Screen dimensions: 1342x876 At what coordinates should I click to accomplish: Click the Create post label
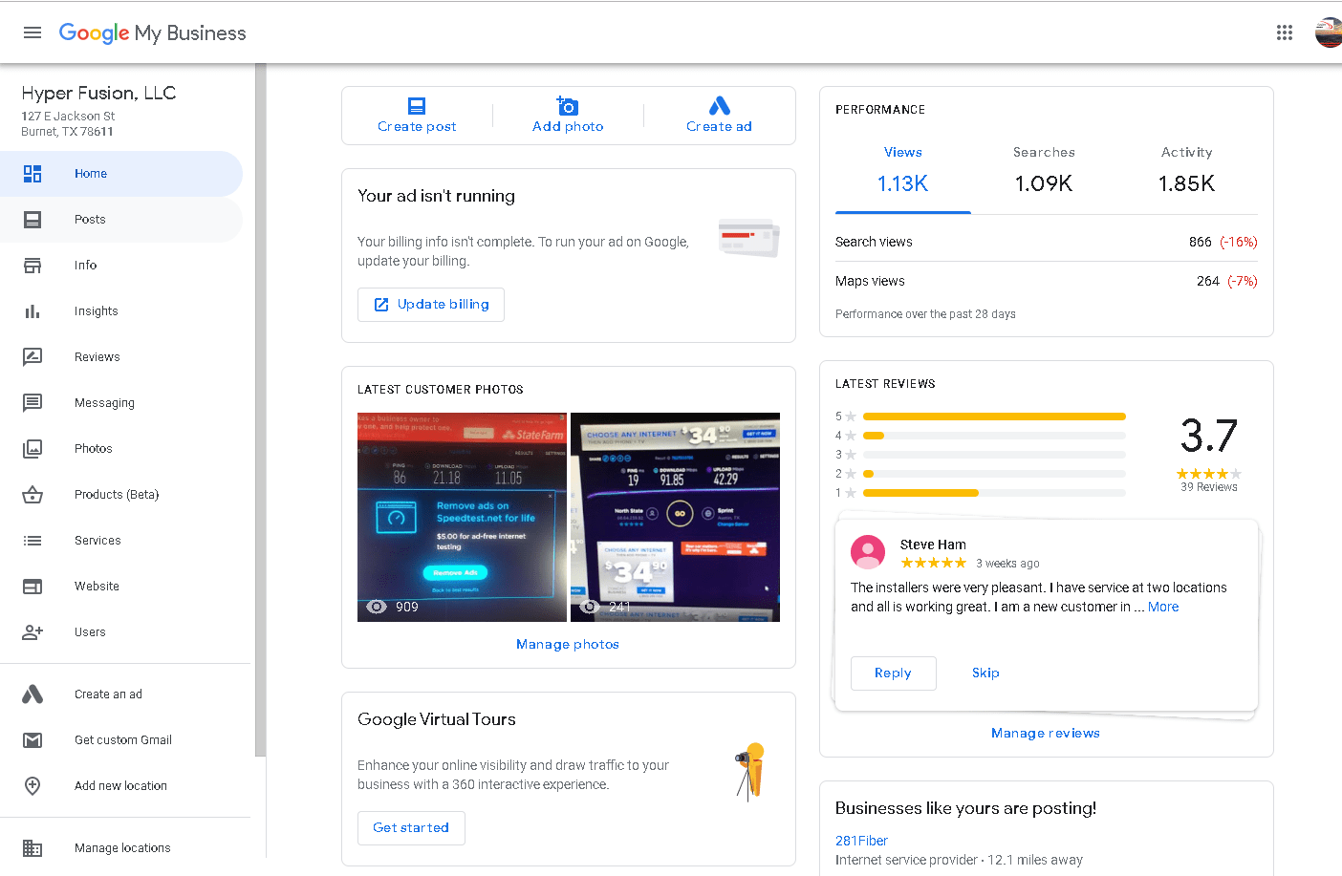(417, 127)
